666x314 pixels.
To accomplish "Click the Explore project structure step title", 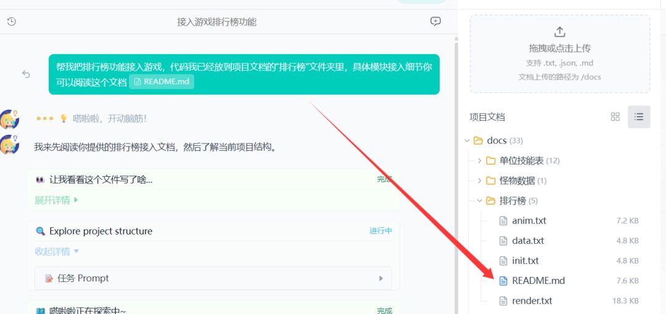I will pyautogui.click(x=101, y=231).
